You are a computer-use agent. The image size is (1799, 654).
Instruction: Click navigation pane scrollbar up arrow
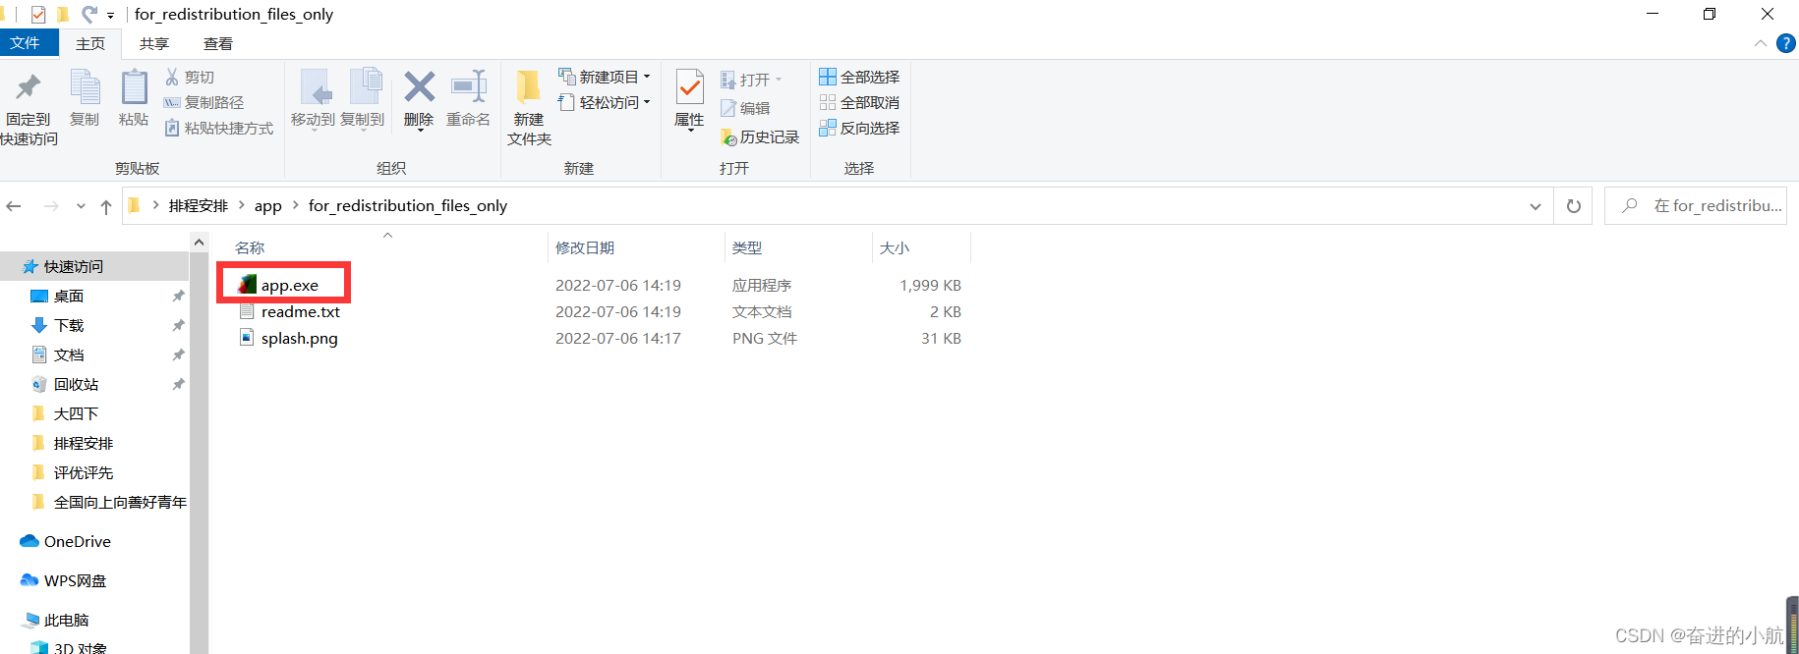click(x=199, y=243)
